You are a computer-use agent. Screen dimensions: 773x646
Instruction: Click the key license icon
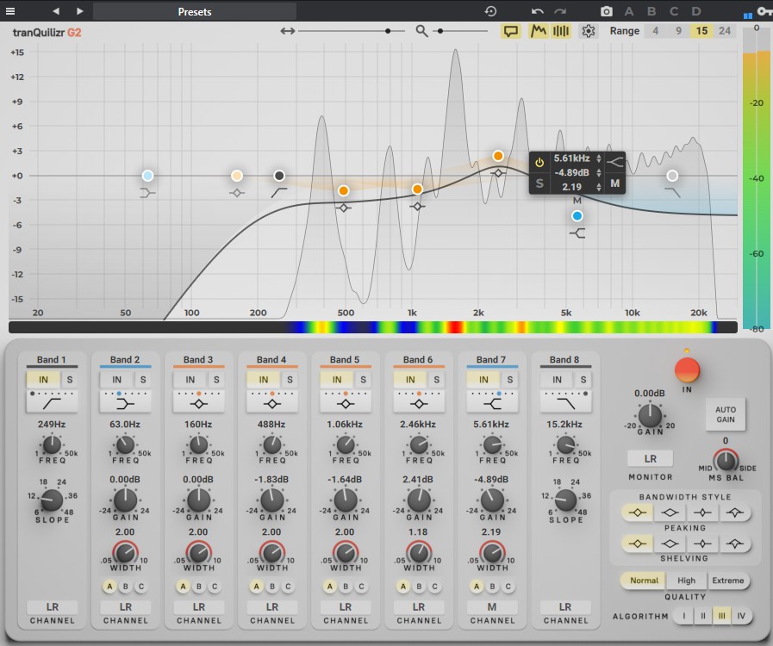[x=764, y=11]
